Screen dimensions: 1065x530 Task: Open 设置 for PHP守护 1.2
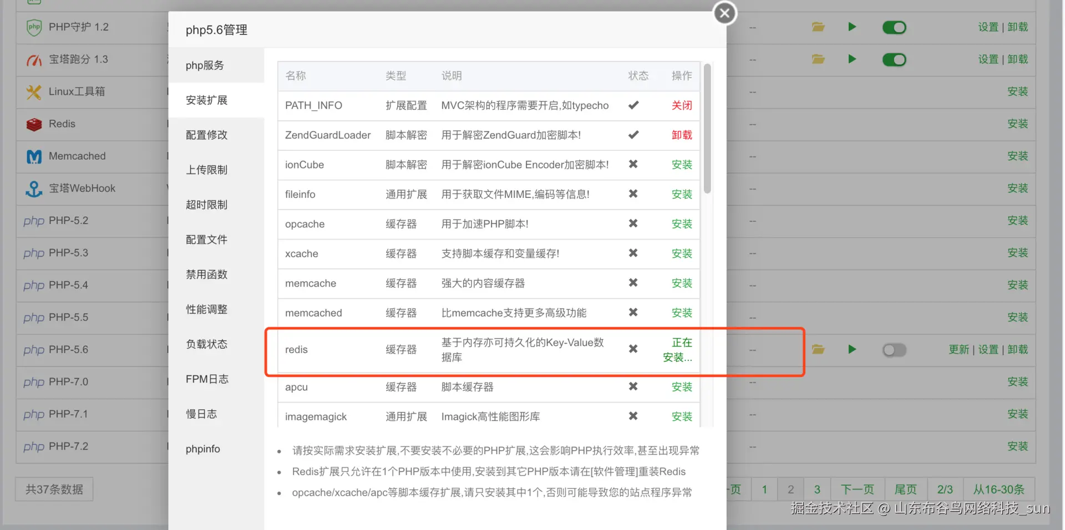[x=988, y=27]
